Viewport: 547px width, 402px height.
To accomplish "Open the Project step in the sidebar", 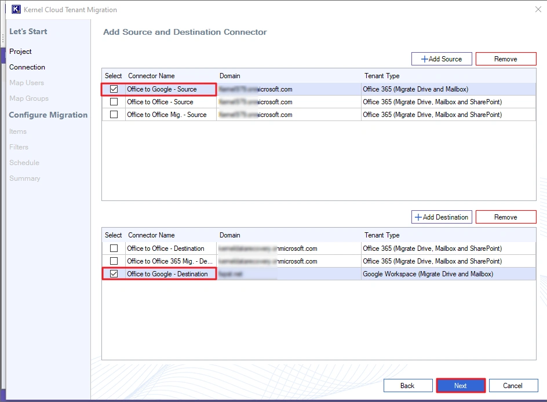I will [x=20, y=51].
